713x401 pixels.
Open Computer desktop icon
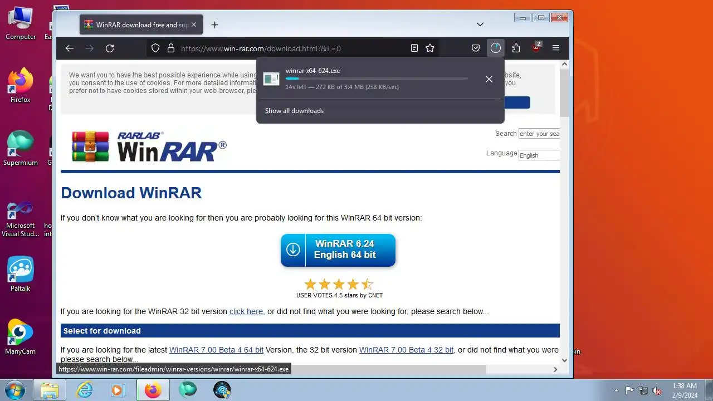point(21,23)
